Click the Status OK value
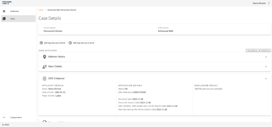272x127 pixels. (x=126, y=89)
